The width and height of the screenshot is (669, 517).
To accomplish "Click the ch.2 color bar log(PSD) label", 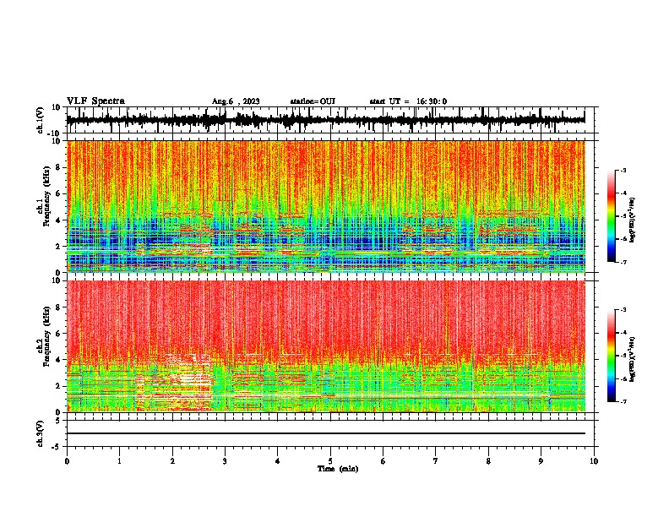I will click(x=633, y=359).
